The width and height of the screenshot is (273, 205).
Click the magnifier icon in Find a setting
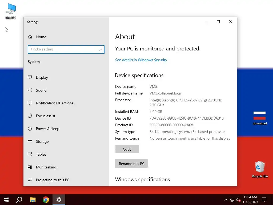101,49
